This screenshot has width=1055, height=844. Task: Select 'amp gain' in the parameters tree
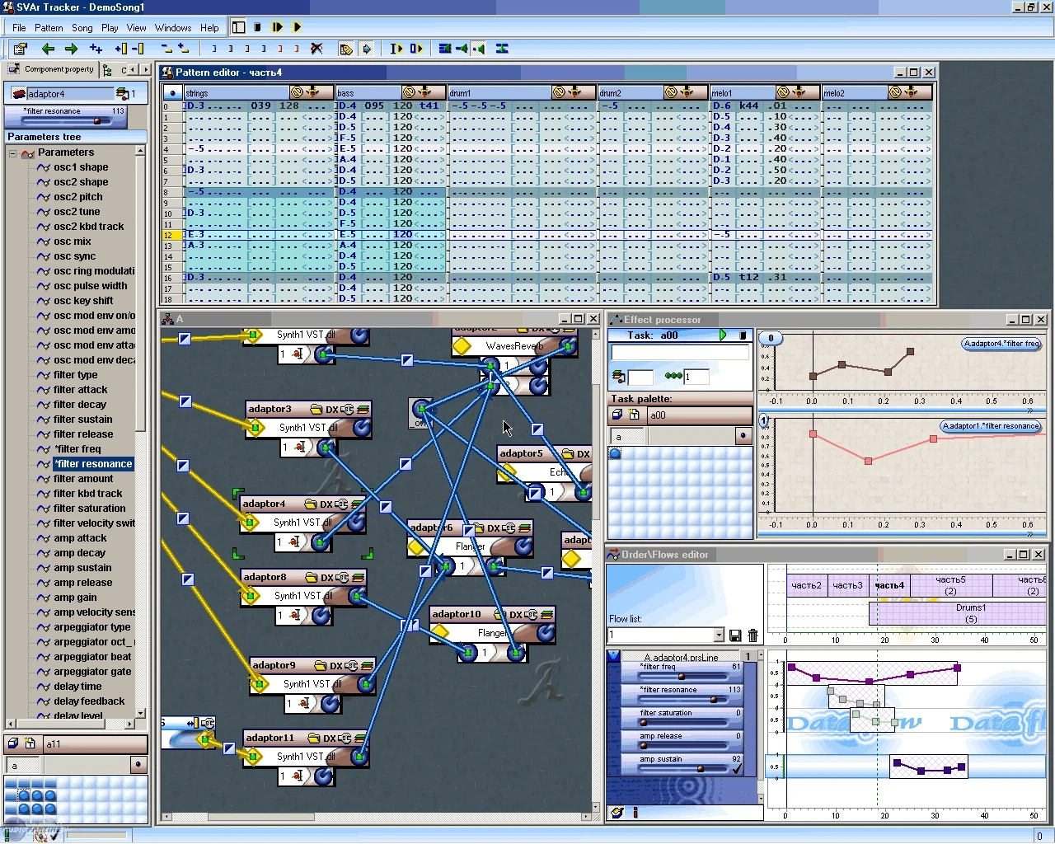[x=75, y=598]
